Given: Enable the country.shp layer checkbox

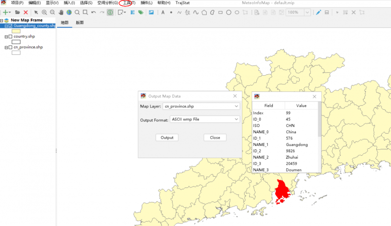Looking at the screenshot, I should [x=10, y=37].
